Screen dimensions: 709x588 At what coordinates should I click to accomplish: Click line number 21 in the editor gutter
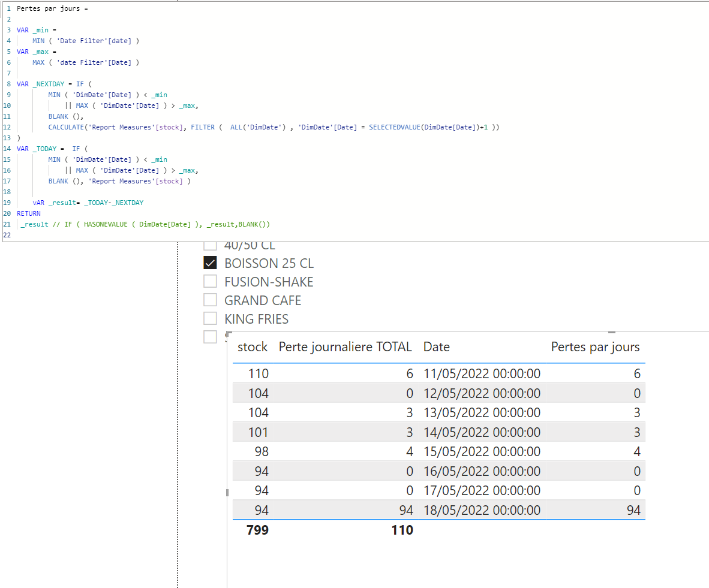coord(7,224)
